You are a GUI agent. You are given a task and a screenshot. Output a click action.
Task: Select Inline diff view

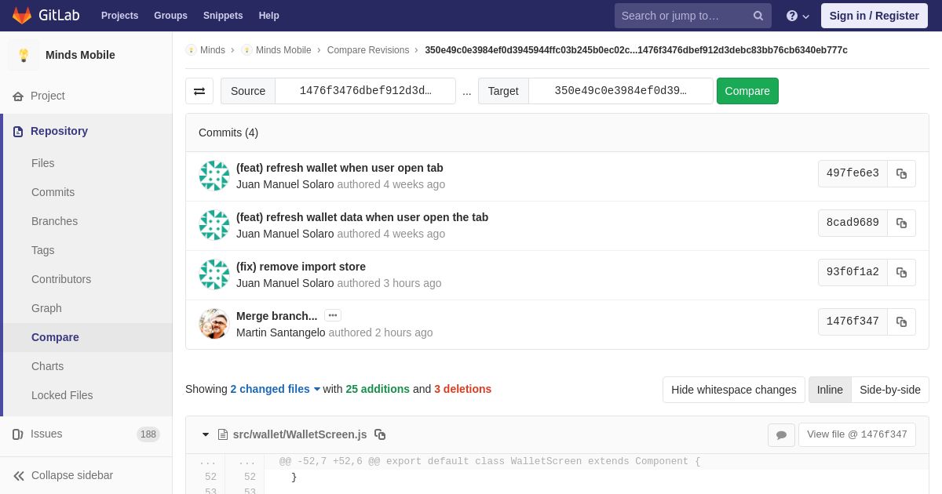click(x=830, y=390)
